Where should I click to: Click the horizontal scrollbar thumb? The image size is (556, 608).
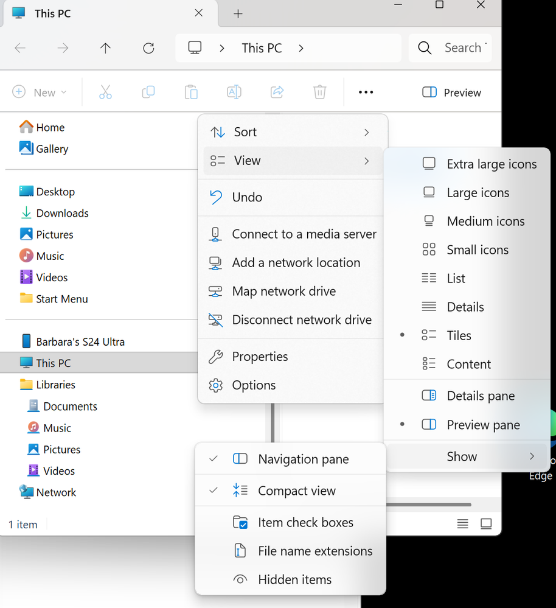pyautogui.click(x=428, y=505)
